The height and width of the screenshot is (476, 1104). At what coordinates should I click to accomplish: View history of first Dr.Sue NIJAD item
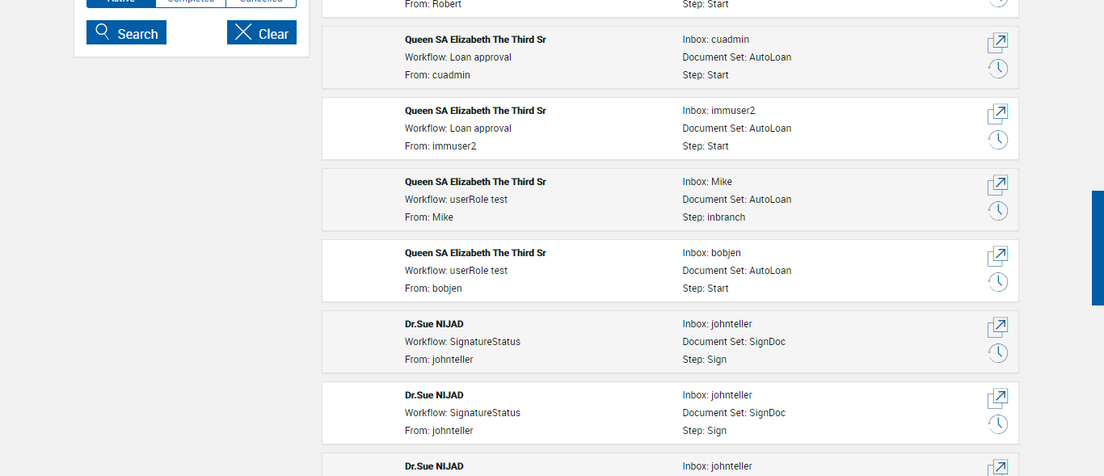997,353
